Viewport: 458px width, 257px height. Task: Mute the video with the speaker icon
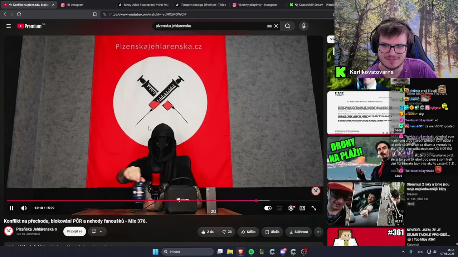24,208
